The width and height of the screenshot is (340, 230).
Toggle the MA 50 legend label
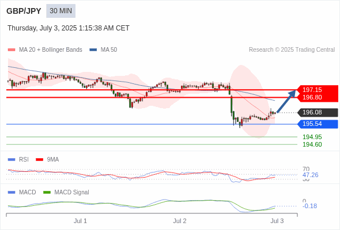109,50
